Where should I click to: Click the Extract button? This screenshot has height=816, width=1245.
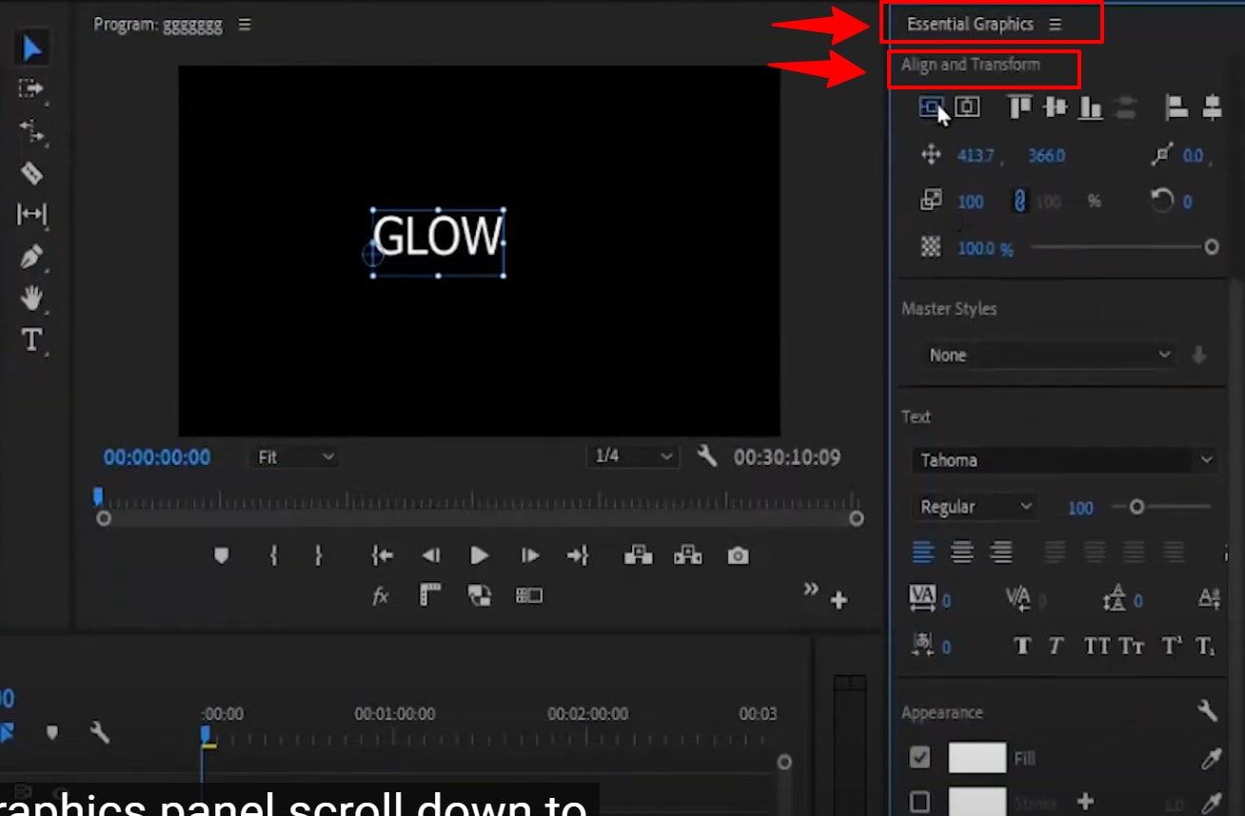[x=687, y=555]
